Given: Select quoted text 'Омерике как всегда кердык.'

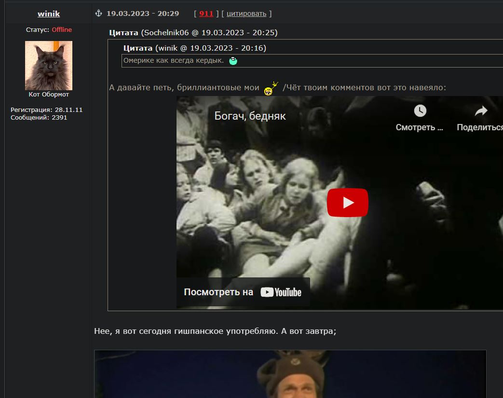Looking at the screenshot, I should pos(174,60).
